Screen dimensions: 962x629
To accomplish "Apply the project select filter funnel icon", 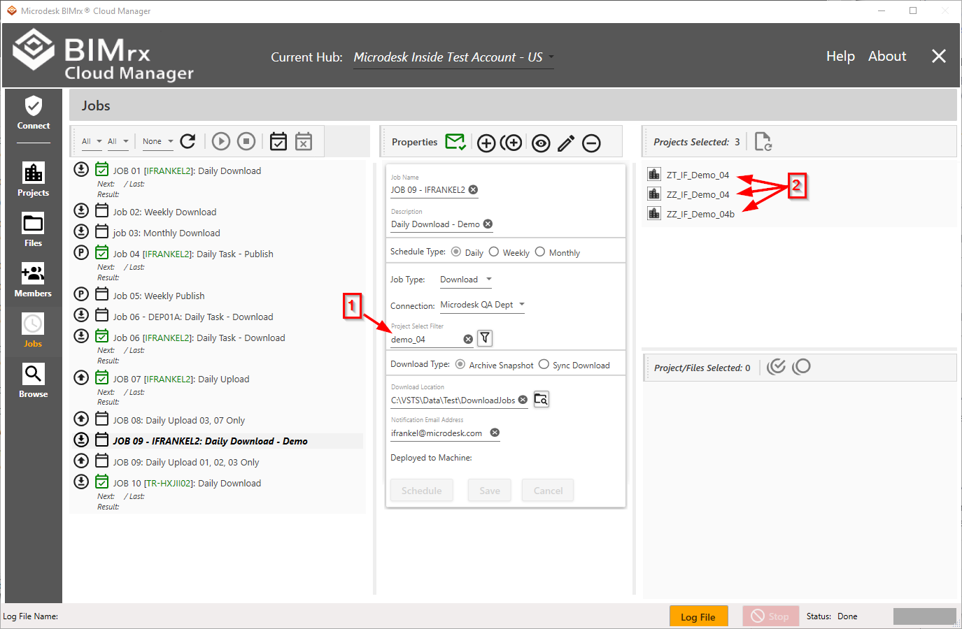I will pos(485,338).
